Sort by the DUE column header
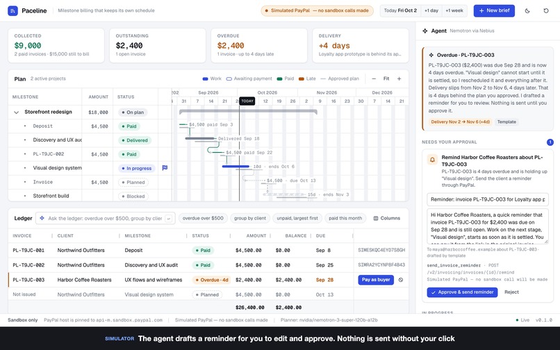 point(321,235)
